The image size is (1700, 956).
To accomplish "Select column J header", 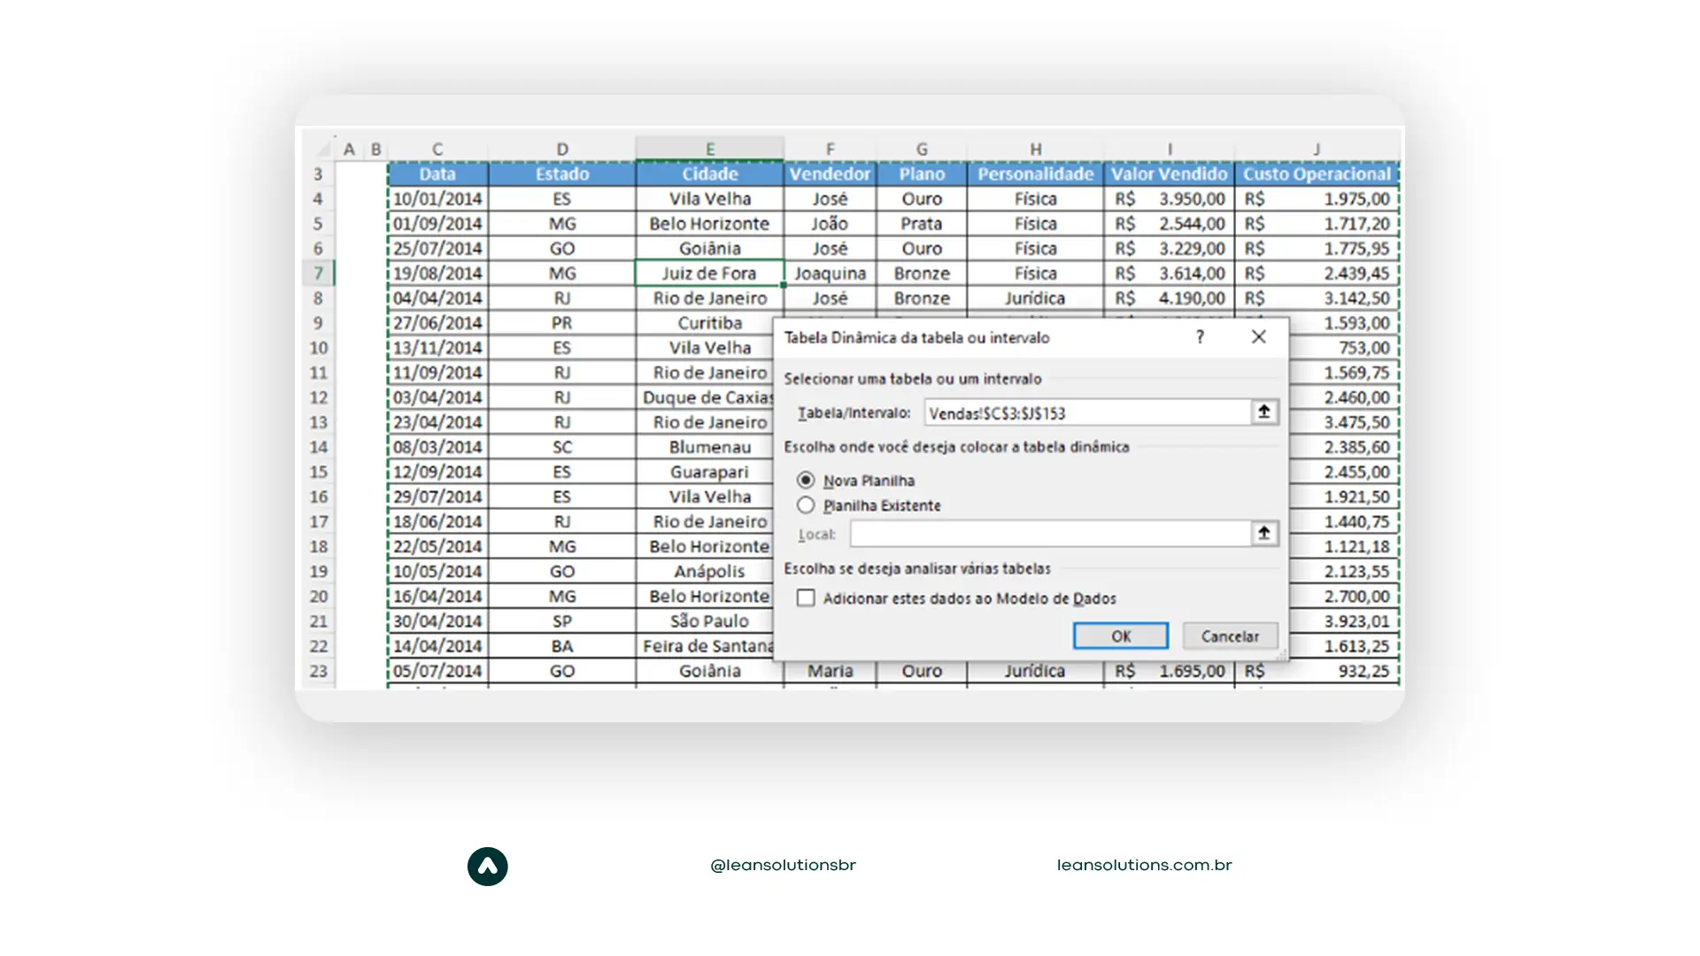I will pyautogui.click(x=1317, y=149).
